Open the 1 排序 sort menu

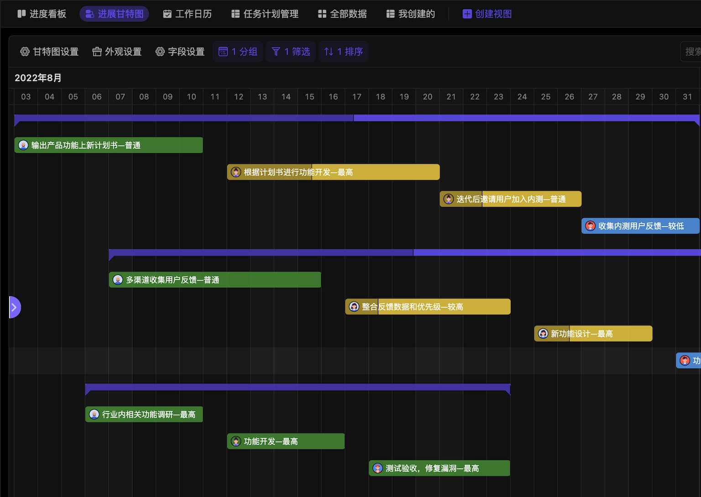[344, 52]
